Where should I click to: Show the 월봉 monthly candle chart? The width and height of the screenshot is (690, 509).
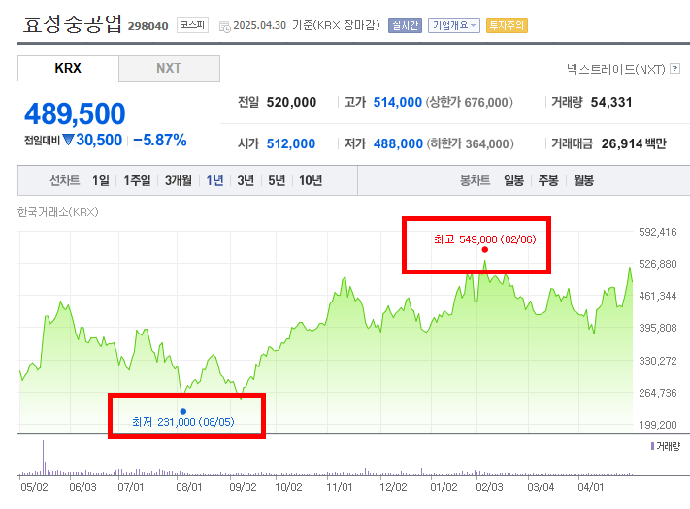coord(584,180)
